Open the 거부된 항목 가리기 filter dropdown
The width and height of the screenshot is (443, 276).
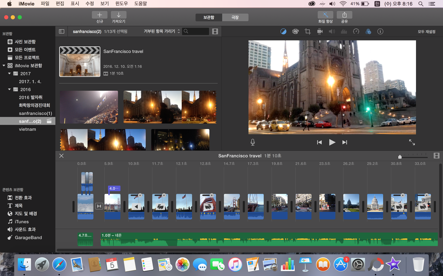[x=162, y=31]
